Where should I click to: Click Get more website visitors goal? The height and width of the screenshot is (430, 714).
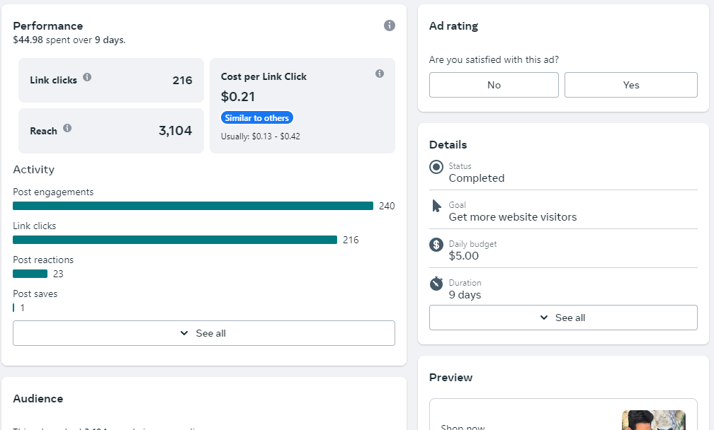pyautogui.click(x=513, y=217)
